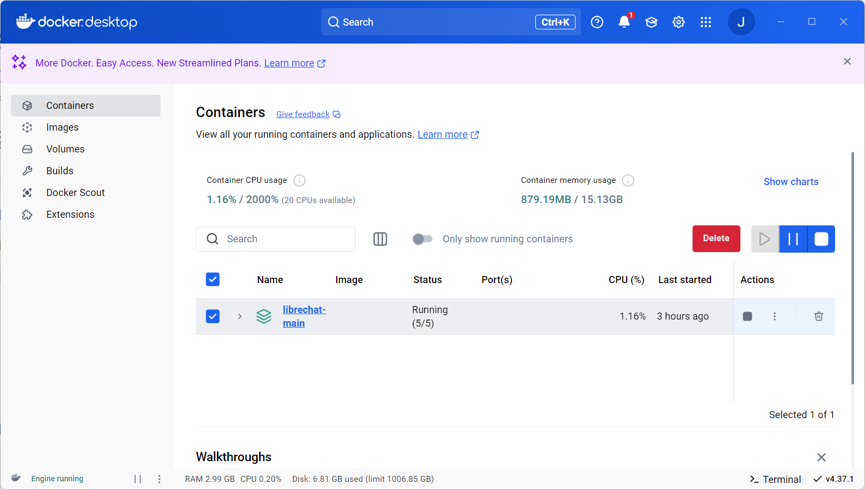The image size is (865, 490).
Task: Delete librechat-main via trash icon
Action: [x=819, y=316]
